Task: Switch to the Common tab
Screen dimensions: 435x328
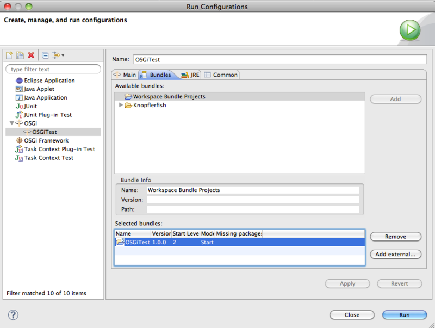Action: (x=221, y=75)
